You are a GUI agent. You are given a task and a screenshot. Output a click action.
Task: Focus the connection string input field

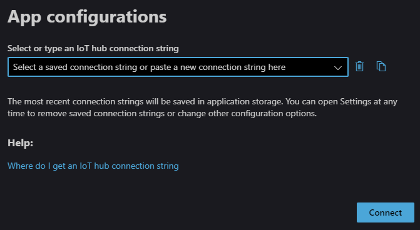(x=178, y=67)
